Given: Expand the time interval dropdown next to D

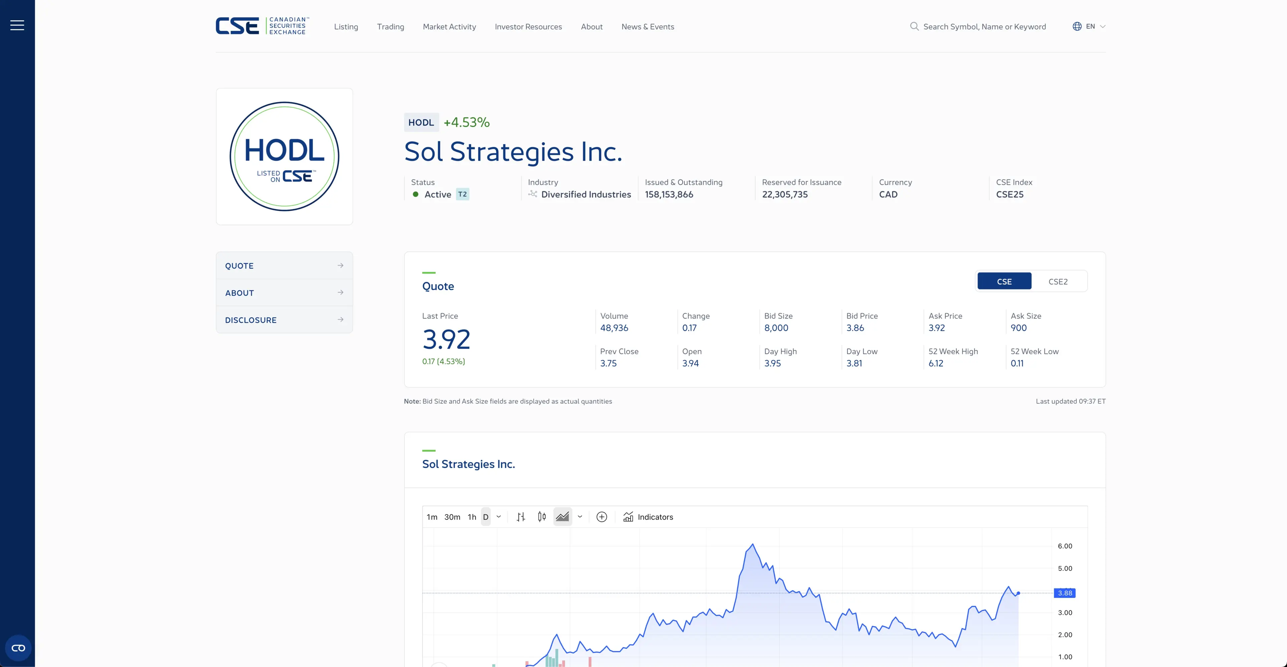Looking at the screenshot, I should click(x=499, y=517).
